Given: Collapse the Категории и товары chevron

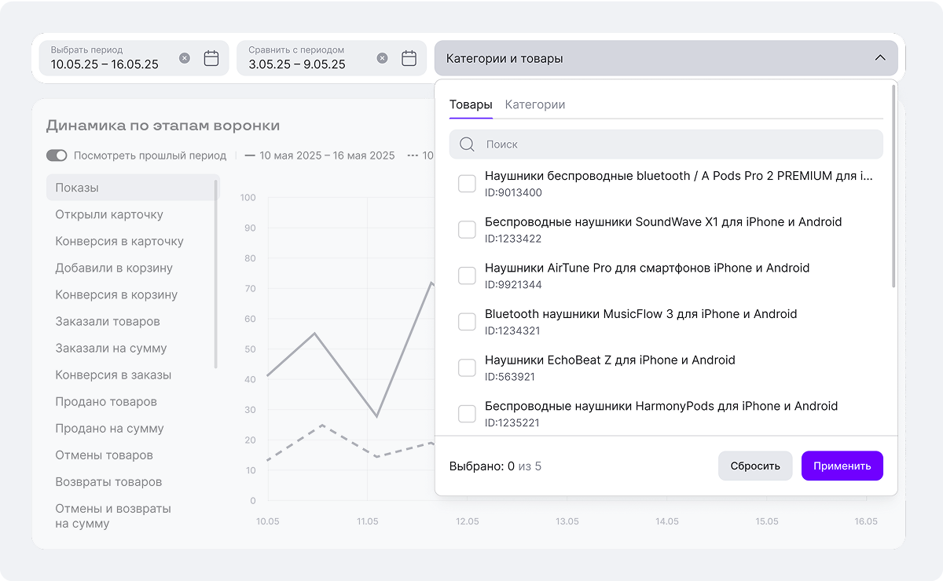Looking at the screenshot, I should click(880, 58).
